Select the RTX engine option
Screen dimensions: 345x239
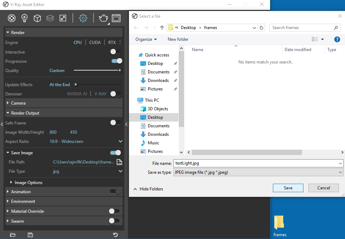pyautogui.click(x=112, y=43)
